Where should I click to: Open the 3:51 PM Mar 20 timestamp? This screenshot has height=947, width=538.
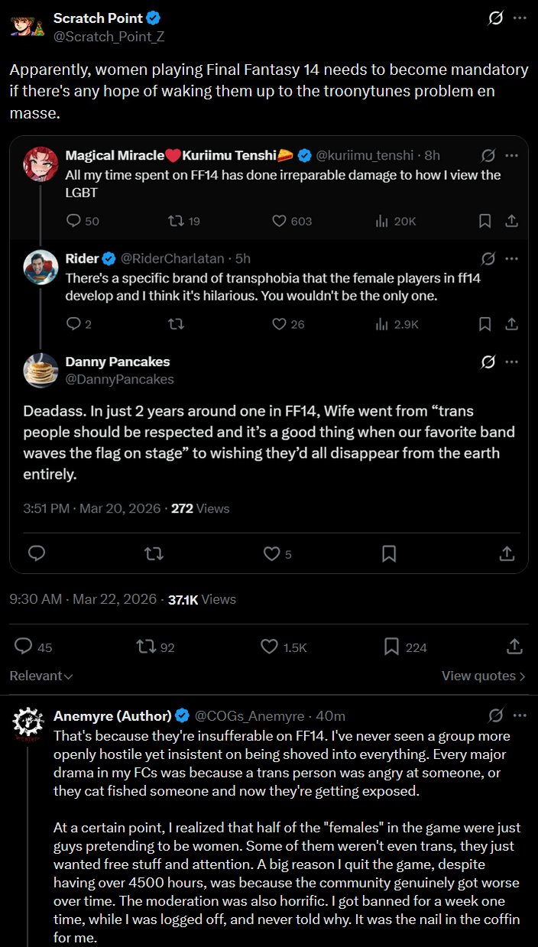point(92,508)
